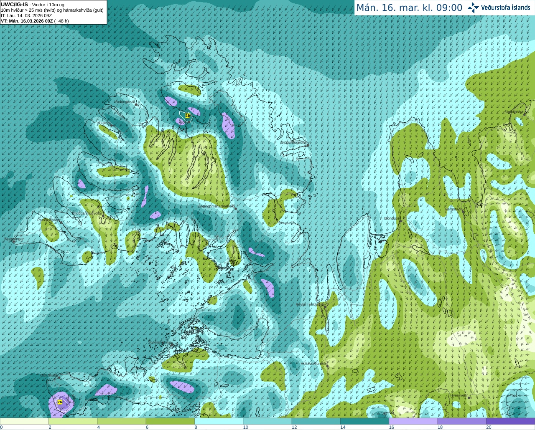Click the '10m hviður > 25 m/s' description line
The height and width of the screenshot is (430, 535).
(x=52, y=10)
